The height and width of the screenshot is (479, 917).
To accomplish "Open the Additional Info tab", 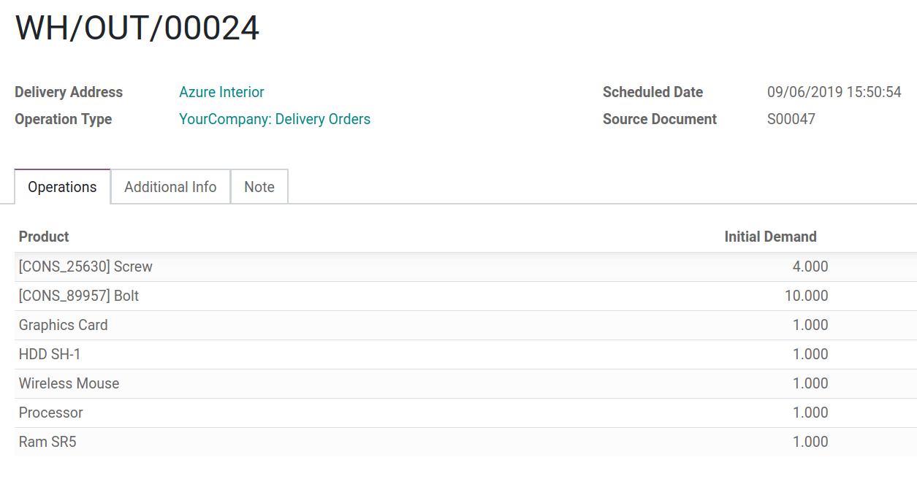I will [x=170, y=187].
